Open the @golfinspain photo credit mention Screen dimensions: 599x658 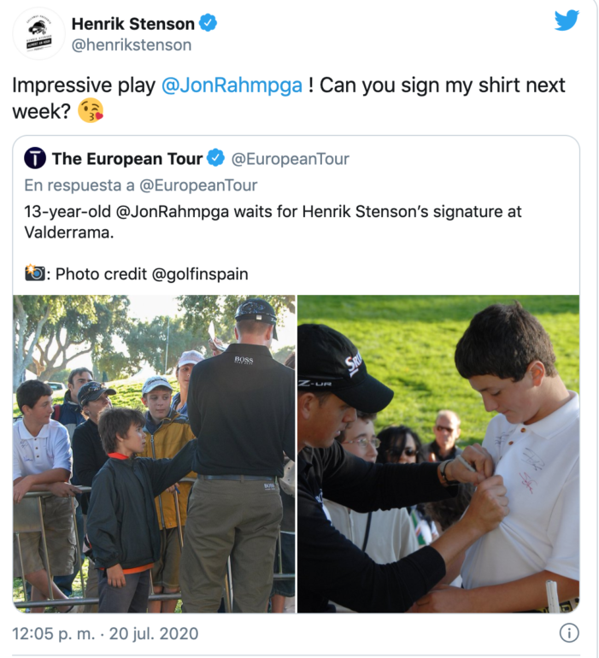click(x=200, y=274)
